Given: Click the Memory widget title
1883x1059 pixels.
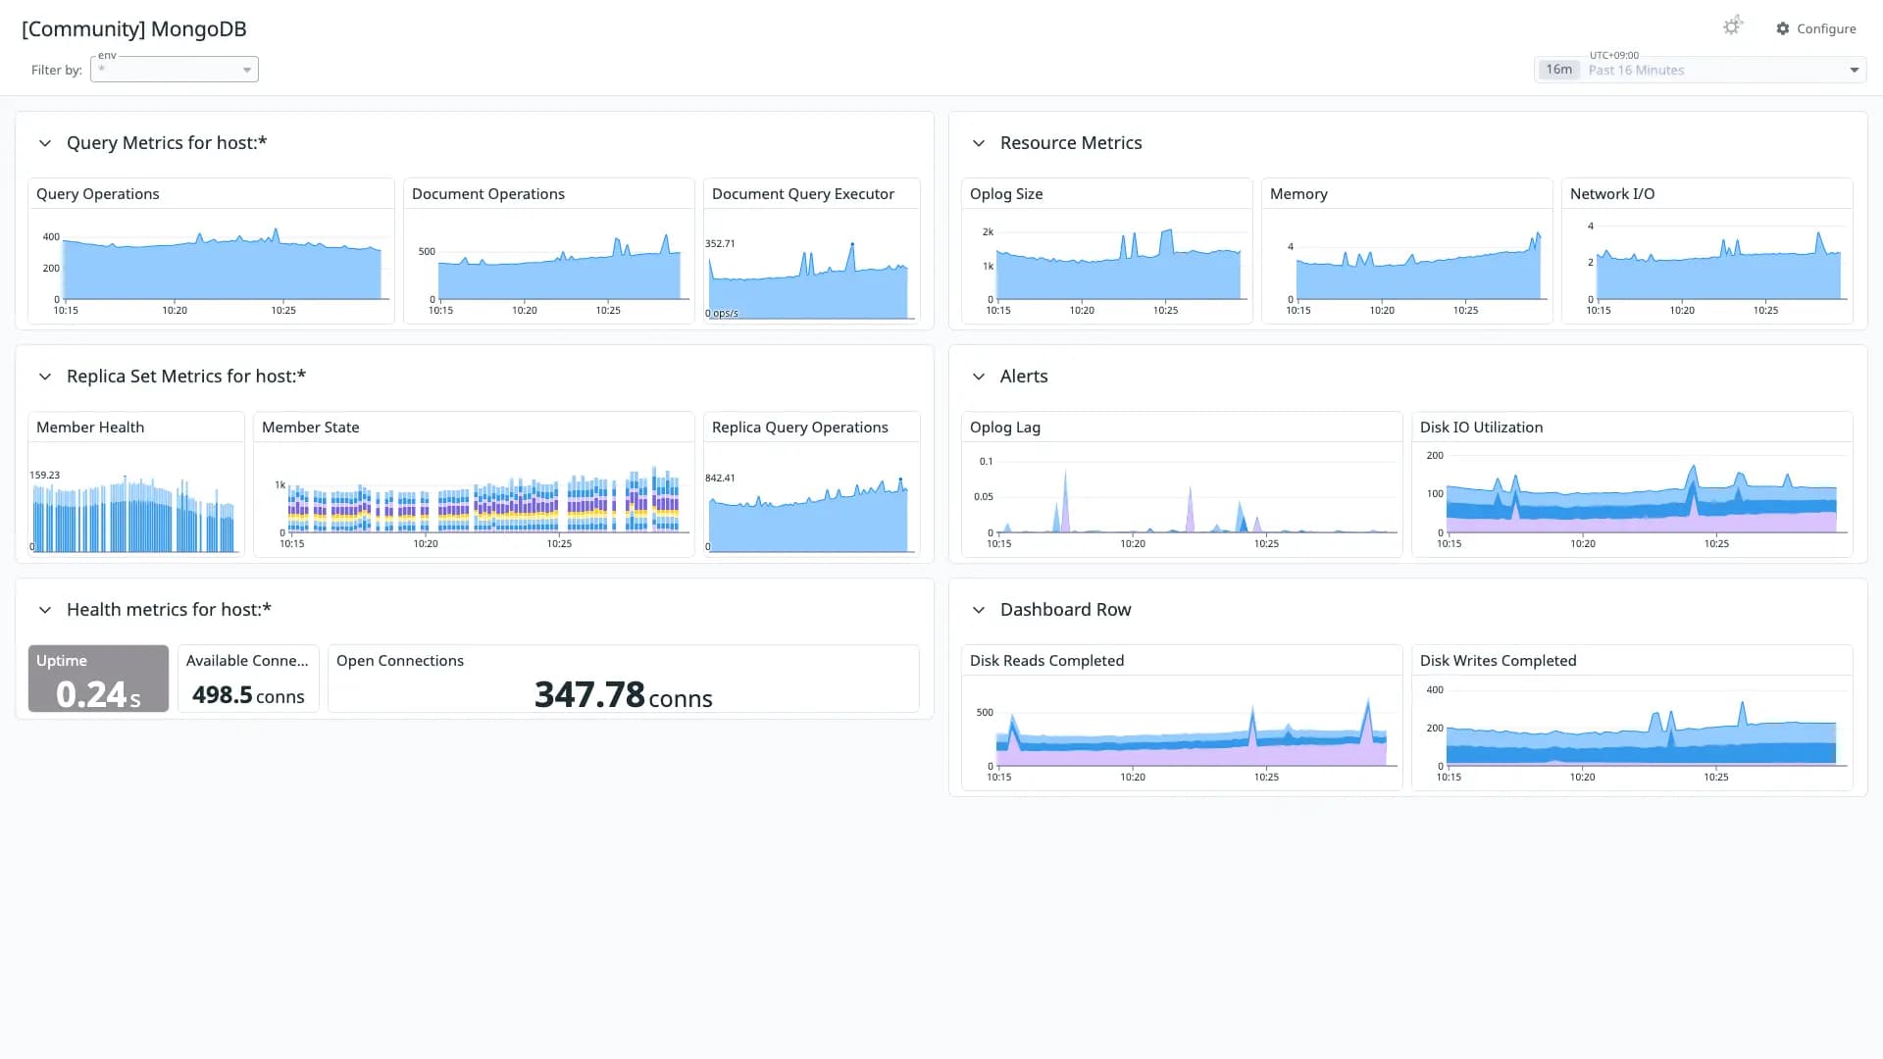Looking at the screenshot, I should tap(1298, 194).
